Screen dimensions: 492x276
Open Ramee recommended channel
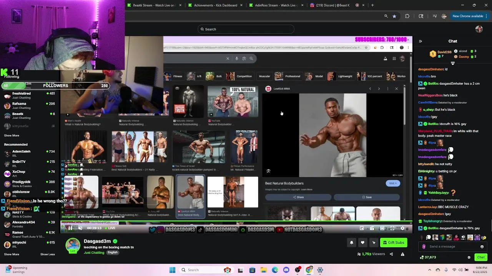(30, 235)
